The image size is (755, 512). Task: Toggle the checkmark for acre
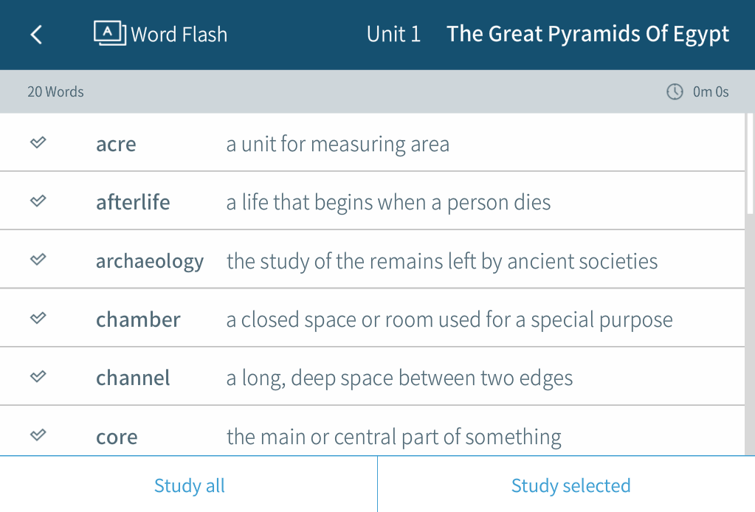point(38,142)
